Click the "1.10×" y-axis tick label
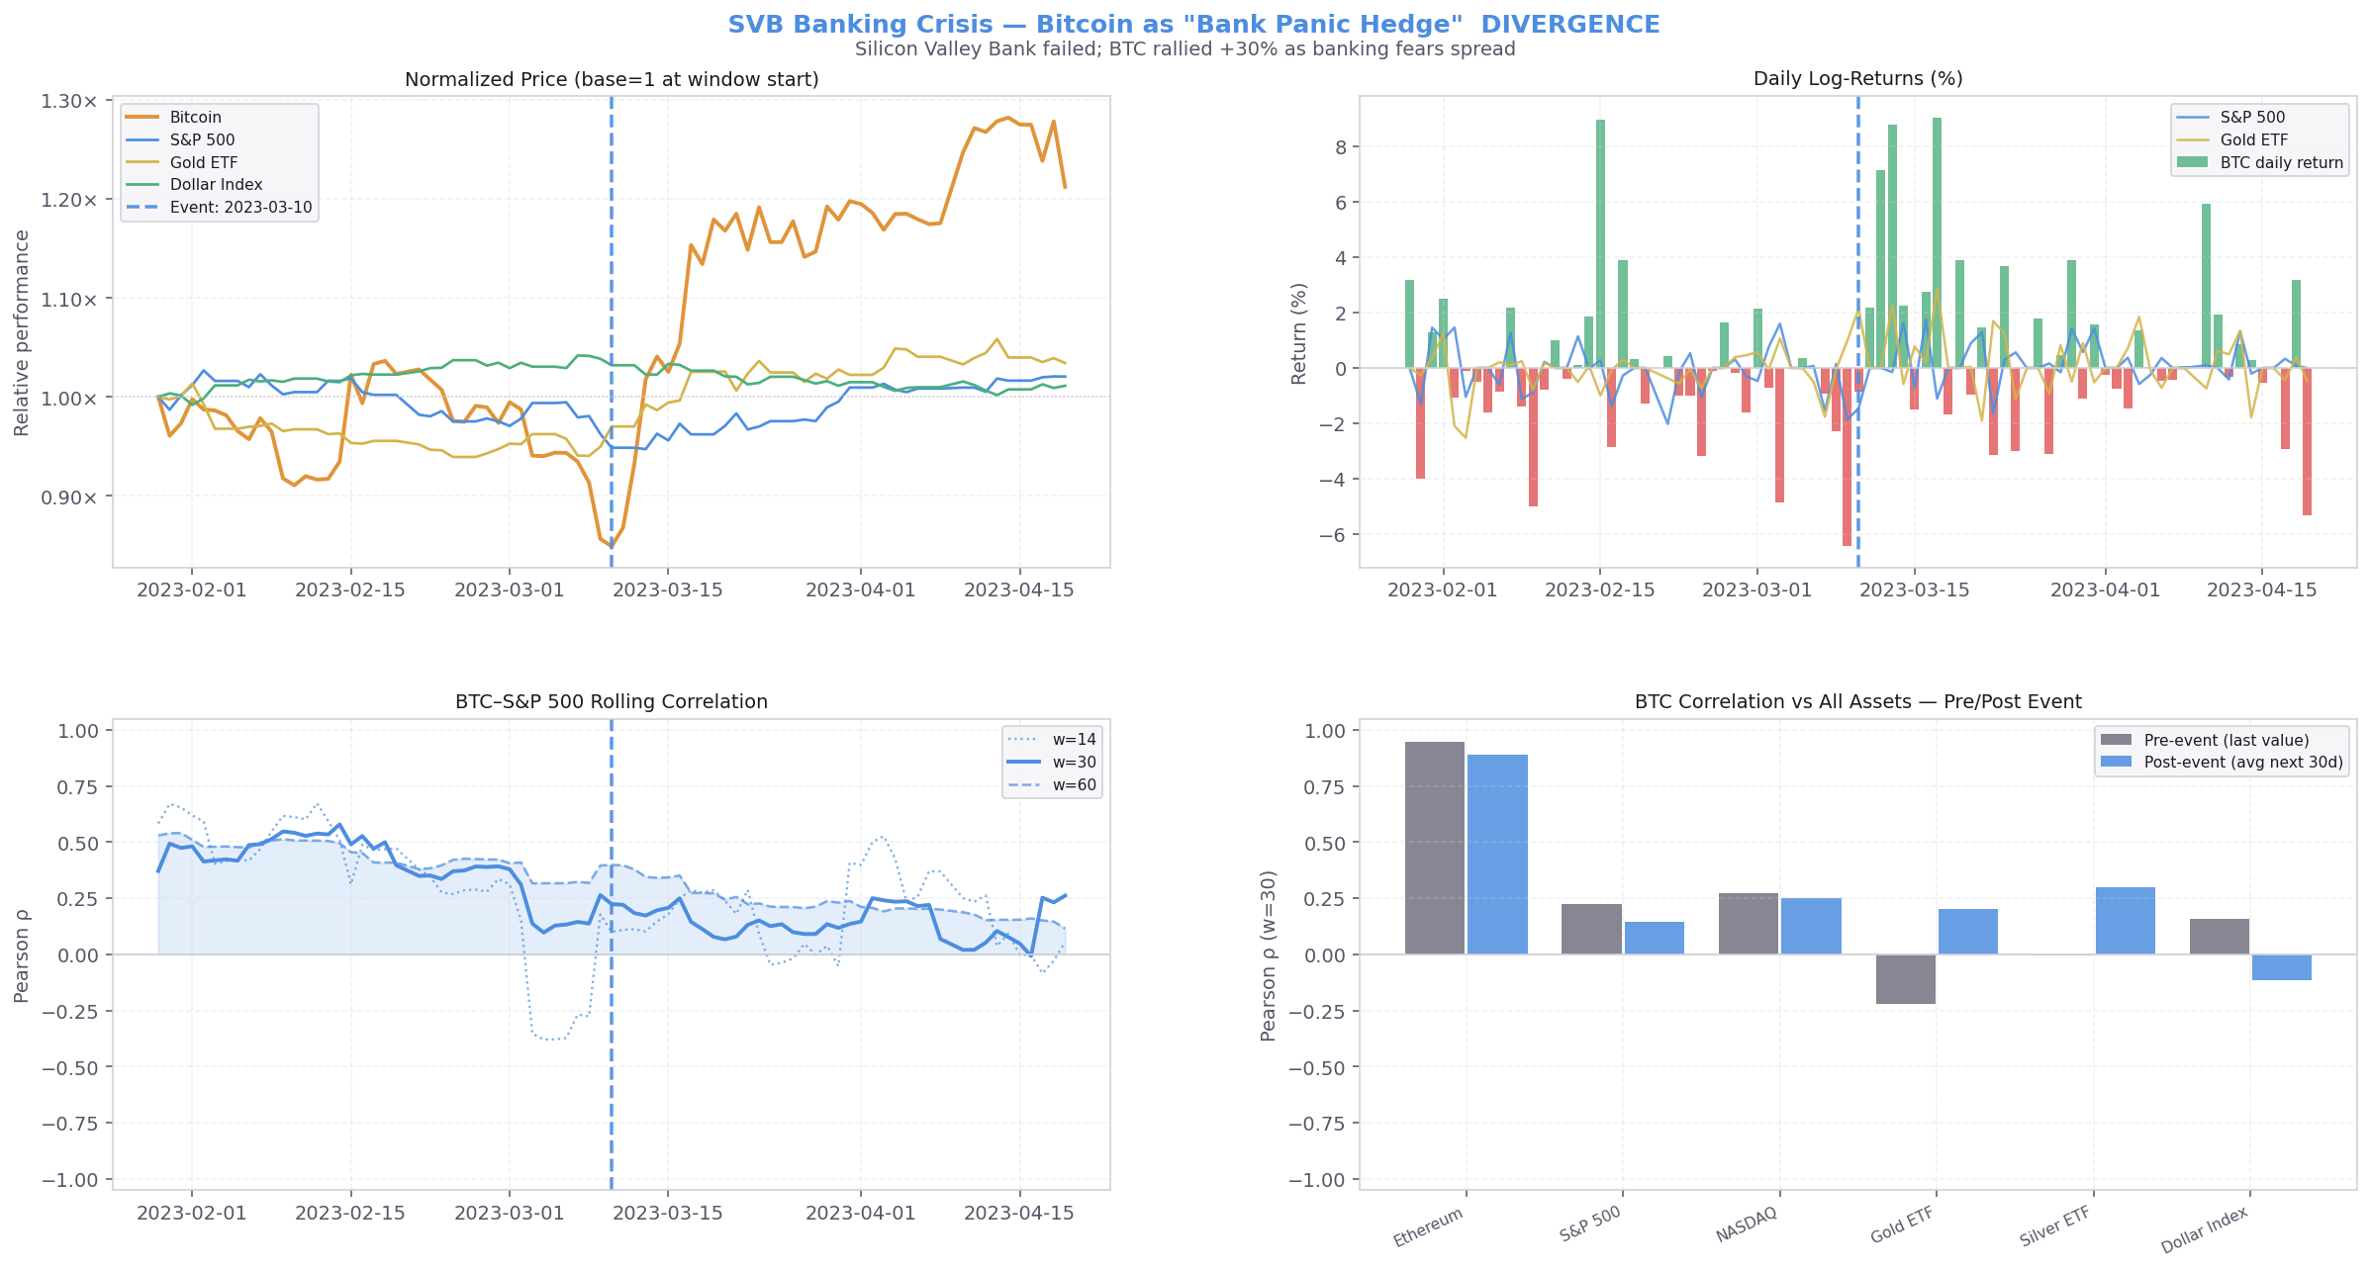Viewport: 2371px width, 1270px height. click(x=69, y=299)
